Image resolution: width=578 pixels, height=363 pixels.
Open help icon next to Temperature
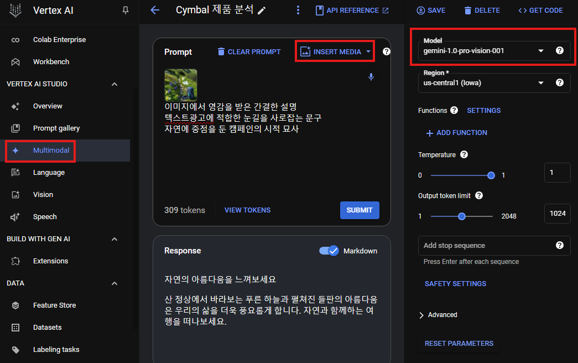click(464, 154)
